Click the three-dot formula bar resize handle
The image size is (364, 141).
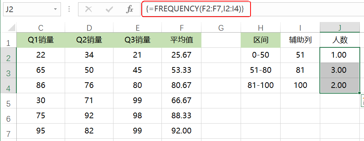[69, 9]
